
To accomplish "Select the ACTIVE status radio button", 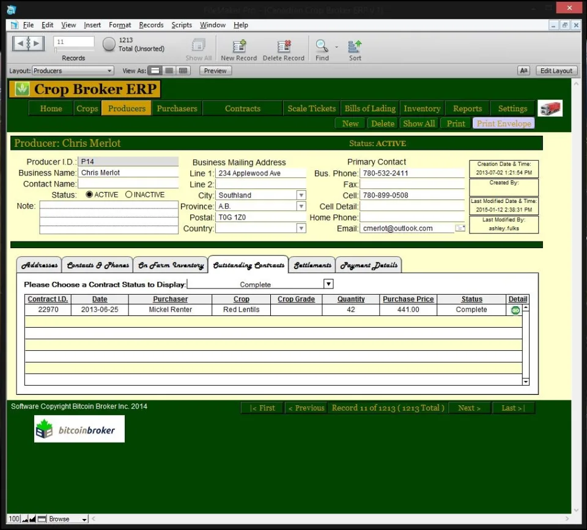I will click(x=89, y=194).
